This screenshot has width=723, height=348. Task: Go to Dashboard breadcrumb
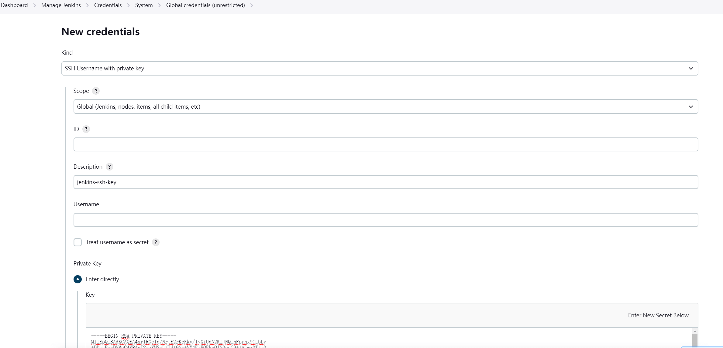[14, 5]
